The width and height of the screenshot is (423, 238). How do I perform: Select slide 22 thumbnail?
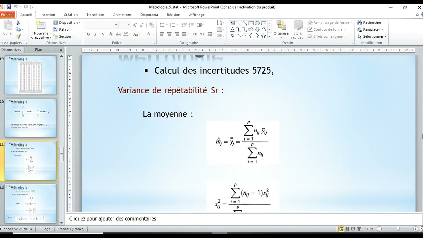pos(31,204)
